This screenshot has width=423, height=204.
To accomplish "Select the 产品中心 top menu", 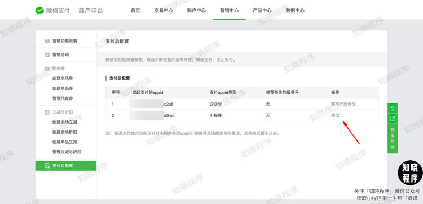I will 262,11.
